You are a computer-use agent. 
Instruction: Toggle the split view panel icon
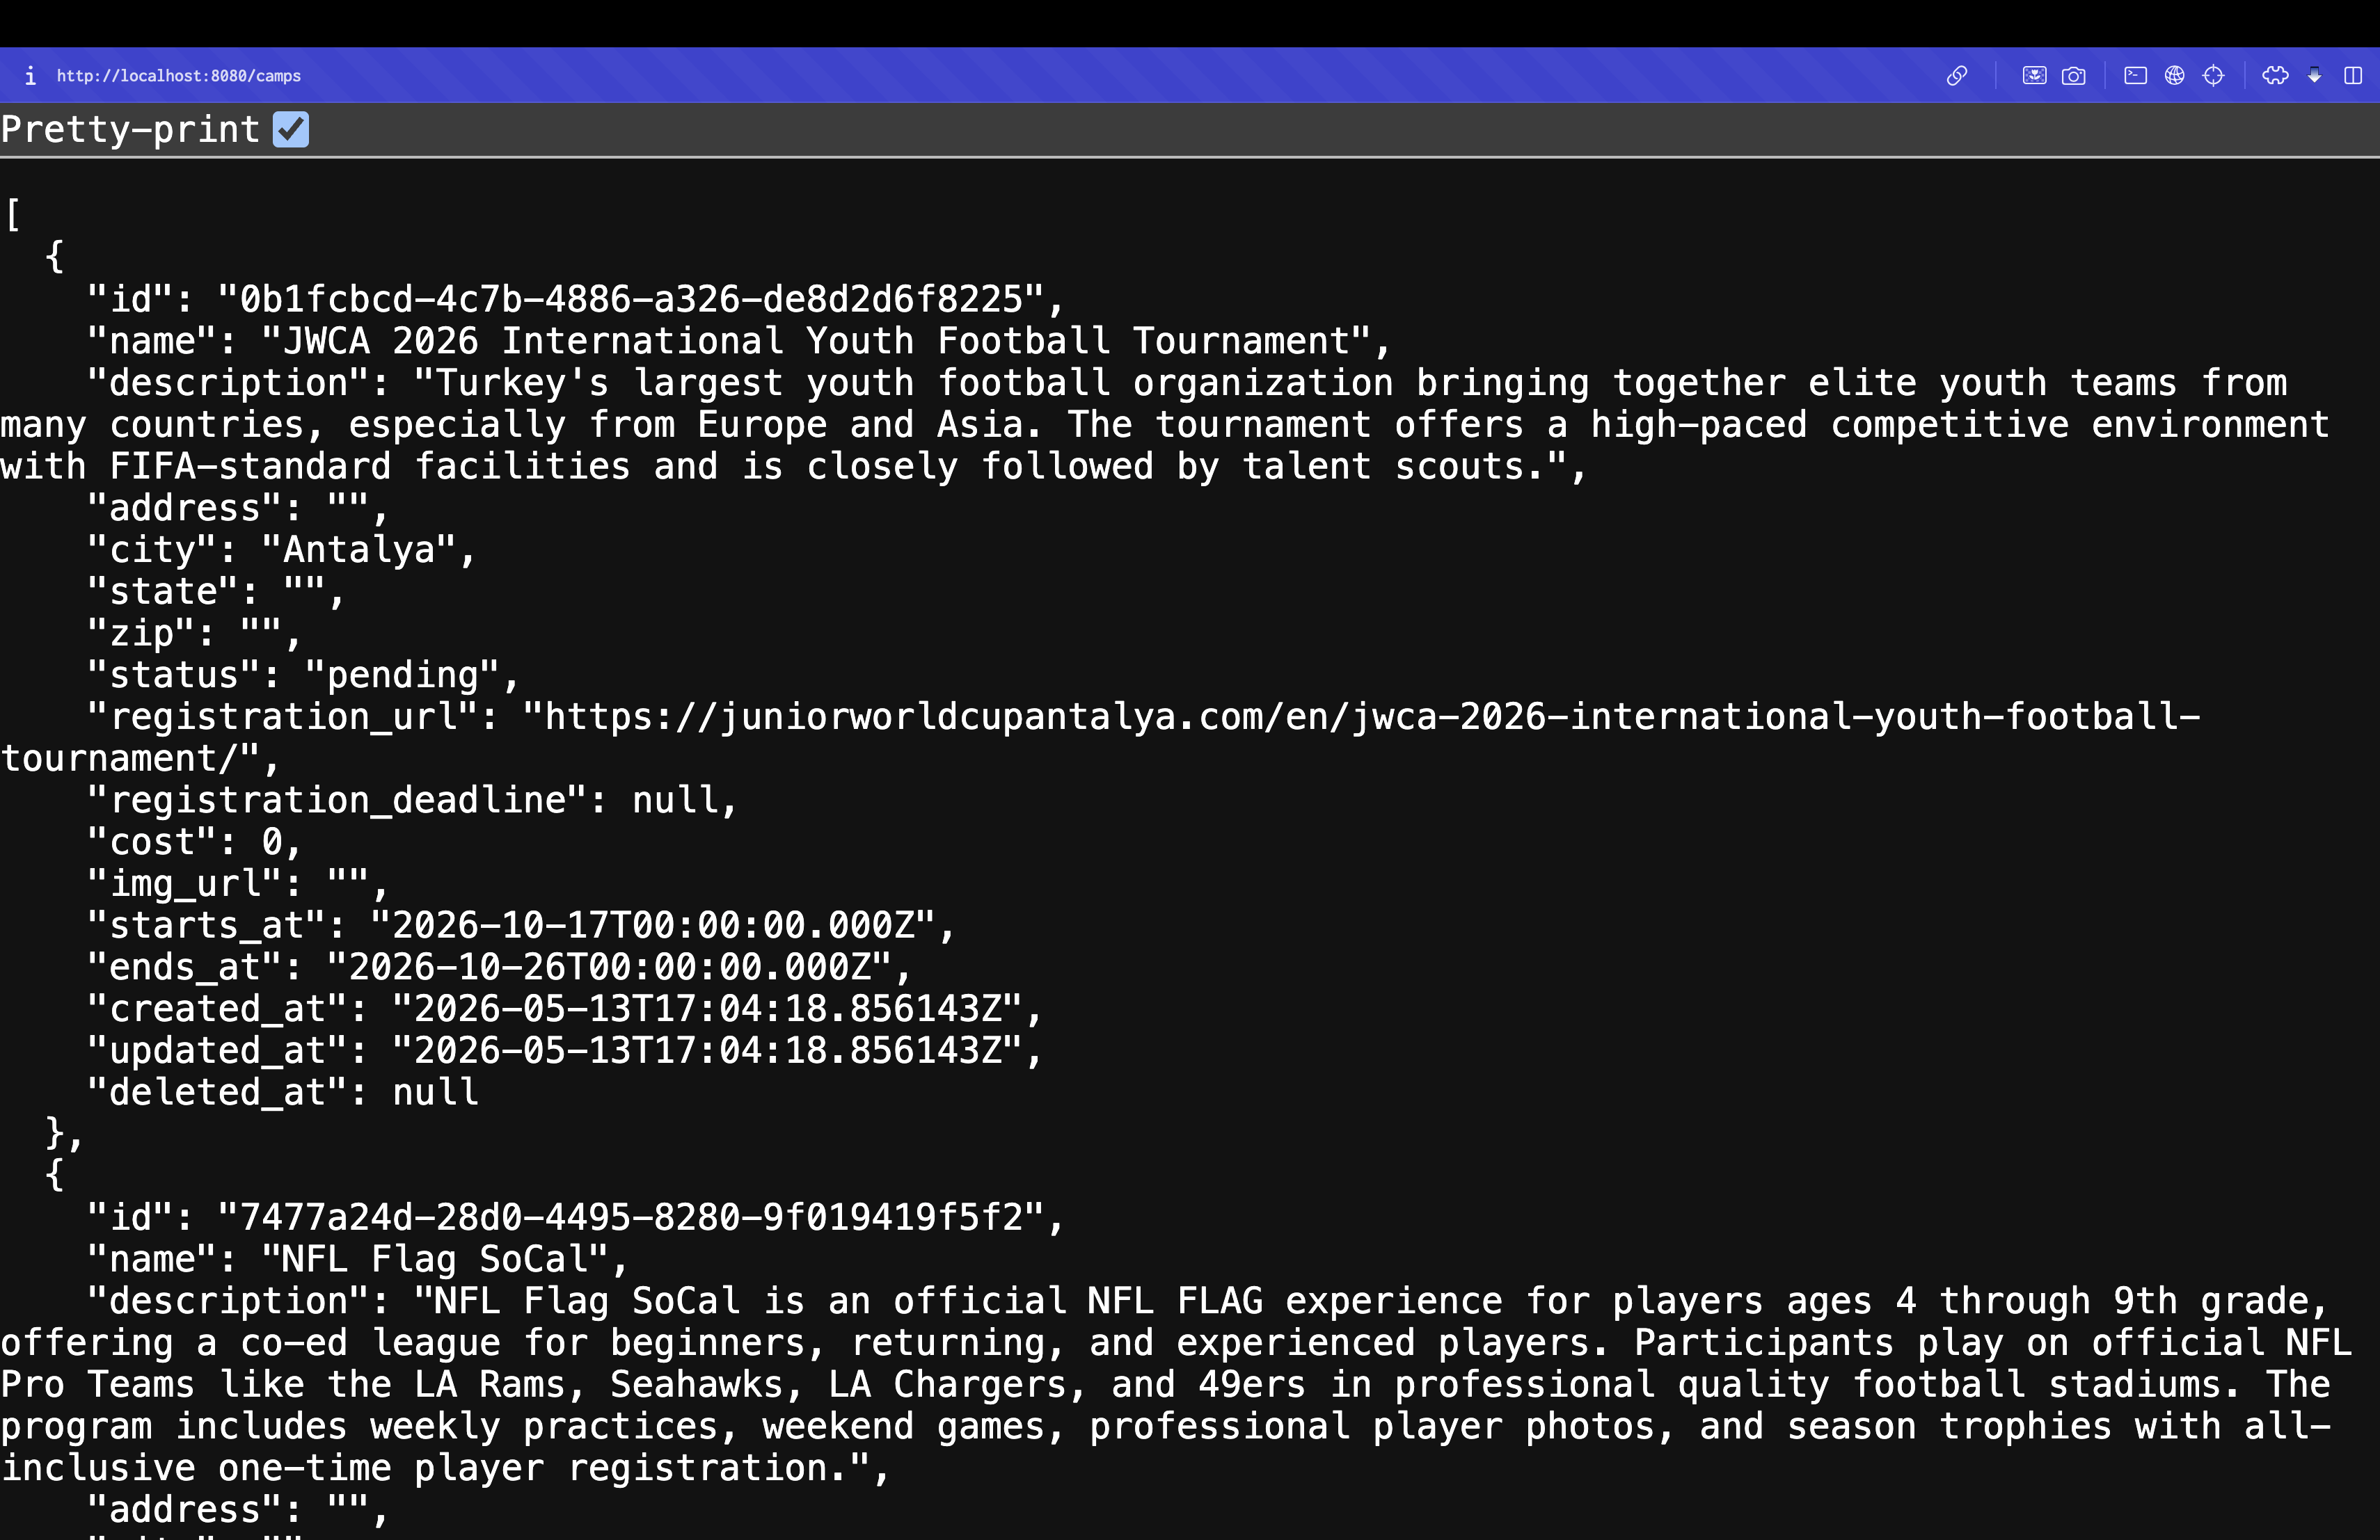(x=2353, y=76)
